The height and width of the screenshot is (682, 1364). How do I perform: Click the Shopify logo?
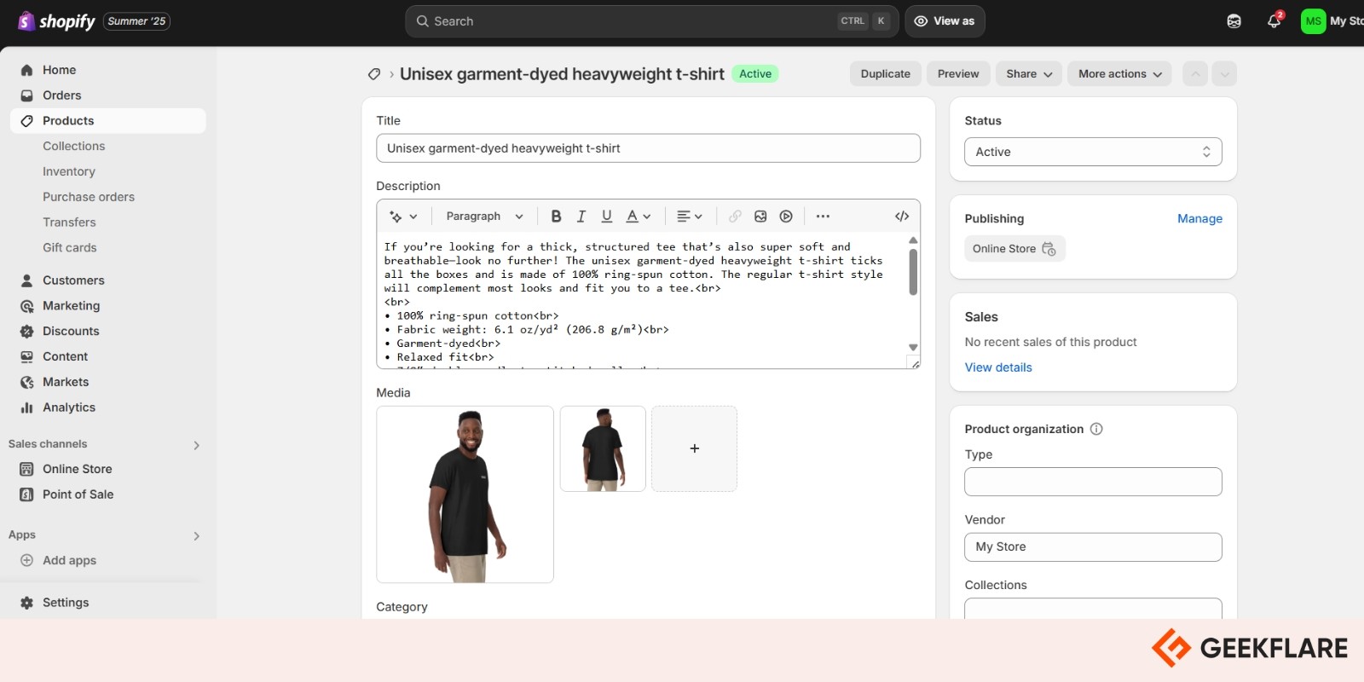coord(56,21)
